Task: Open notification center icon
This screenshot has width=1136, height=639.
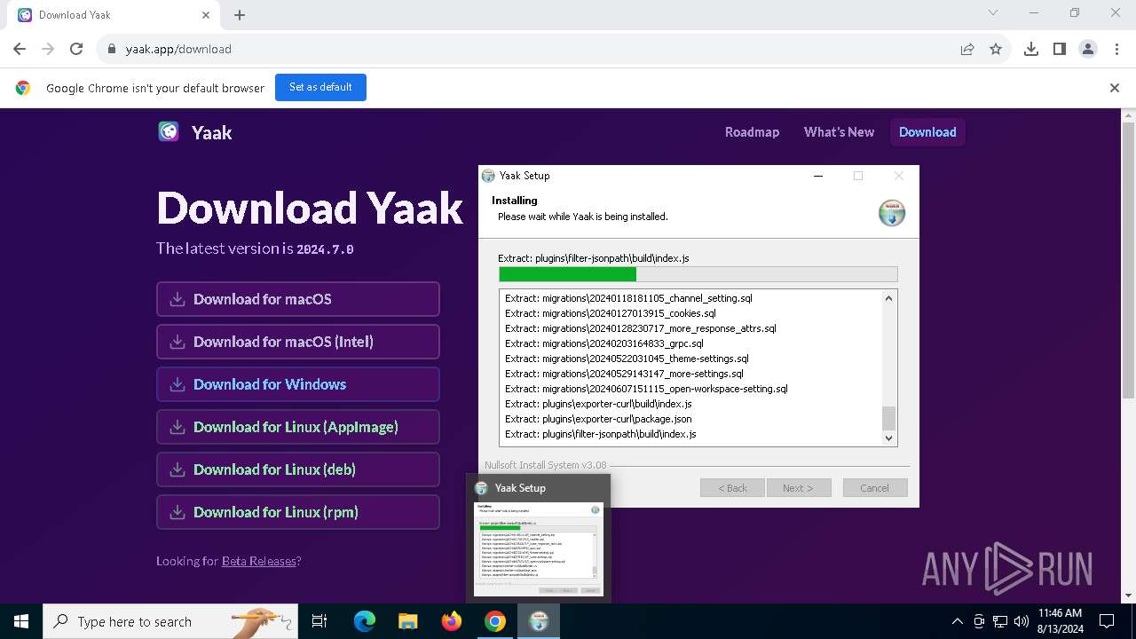Action: coord(1107,621)
